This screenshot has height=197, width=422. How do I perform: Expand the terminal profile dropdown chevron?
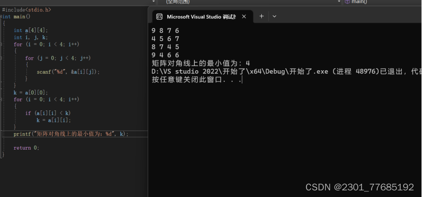click(274, 16)
